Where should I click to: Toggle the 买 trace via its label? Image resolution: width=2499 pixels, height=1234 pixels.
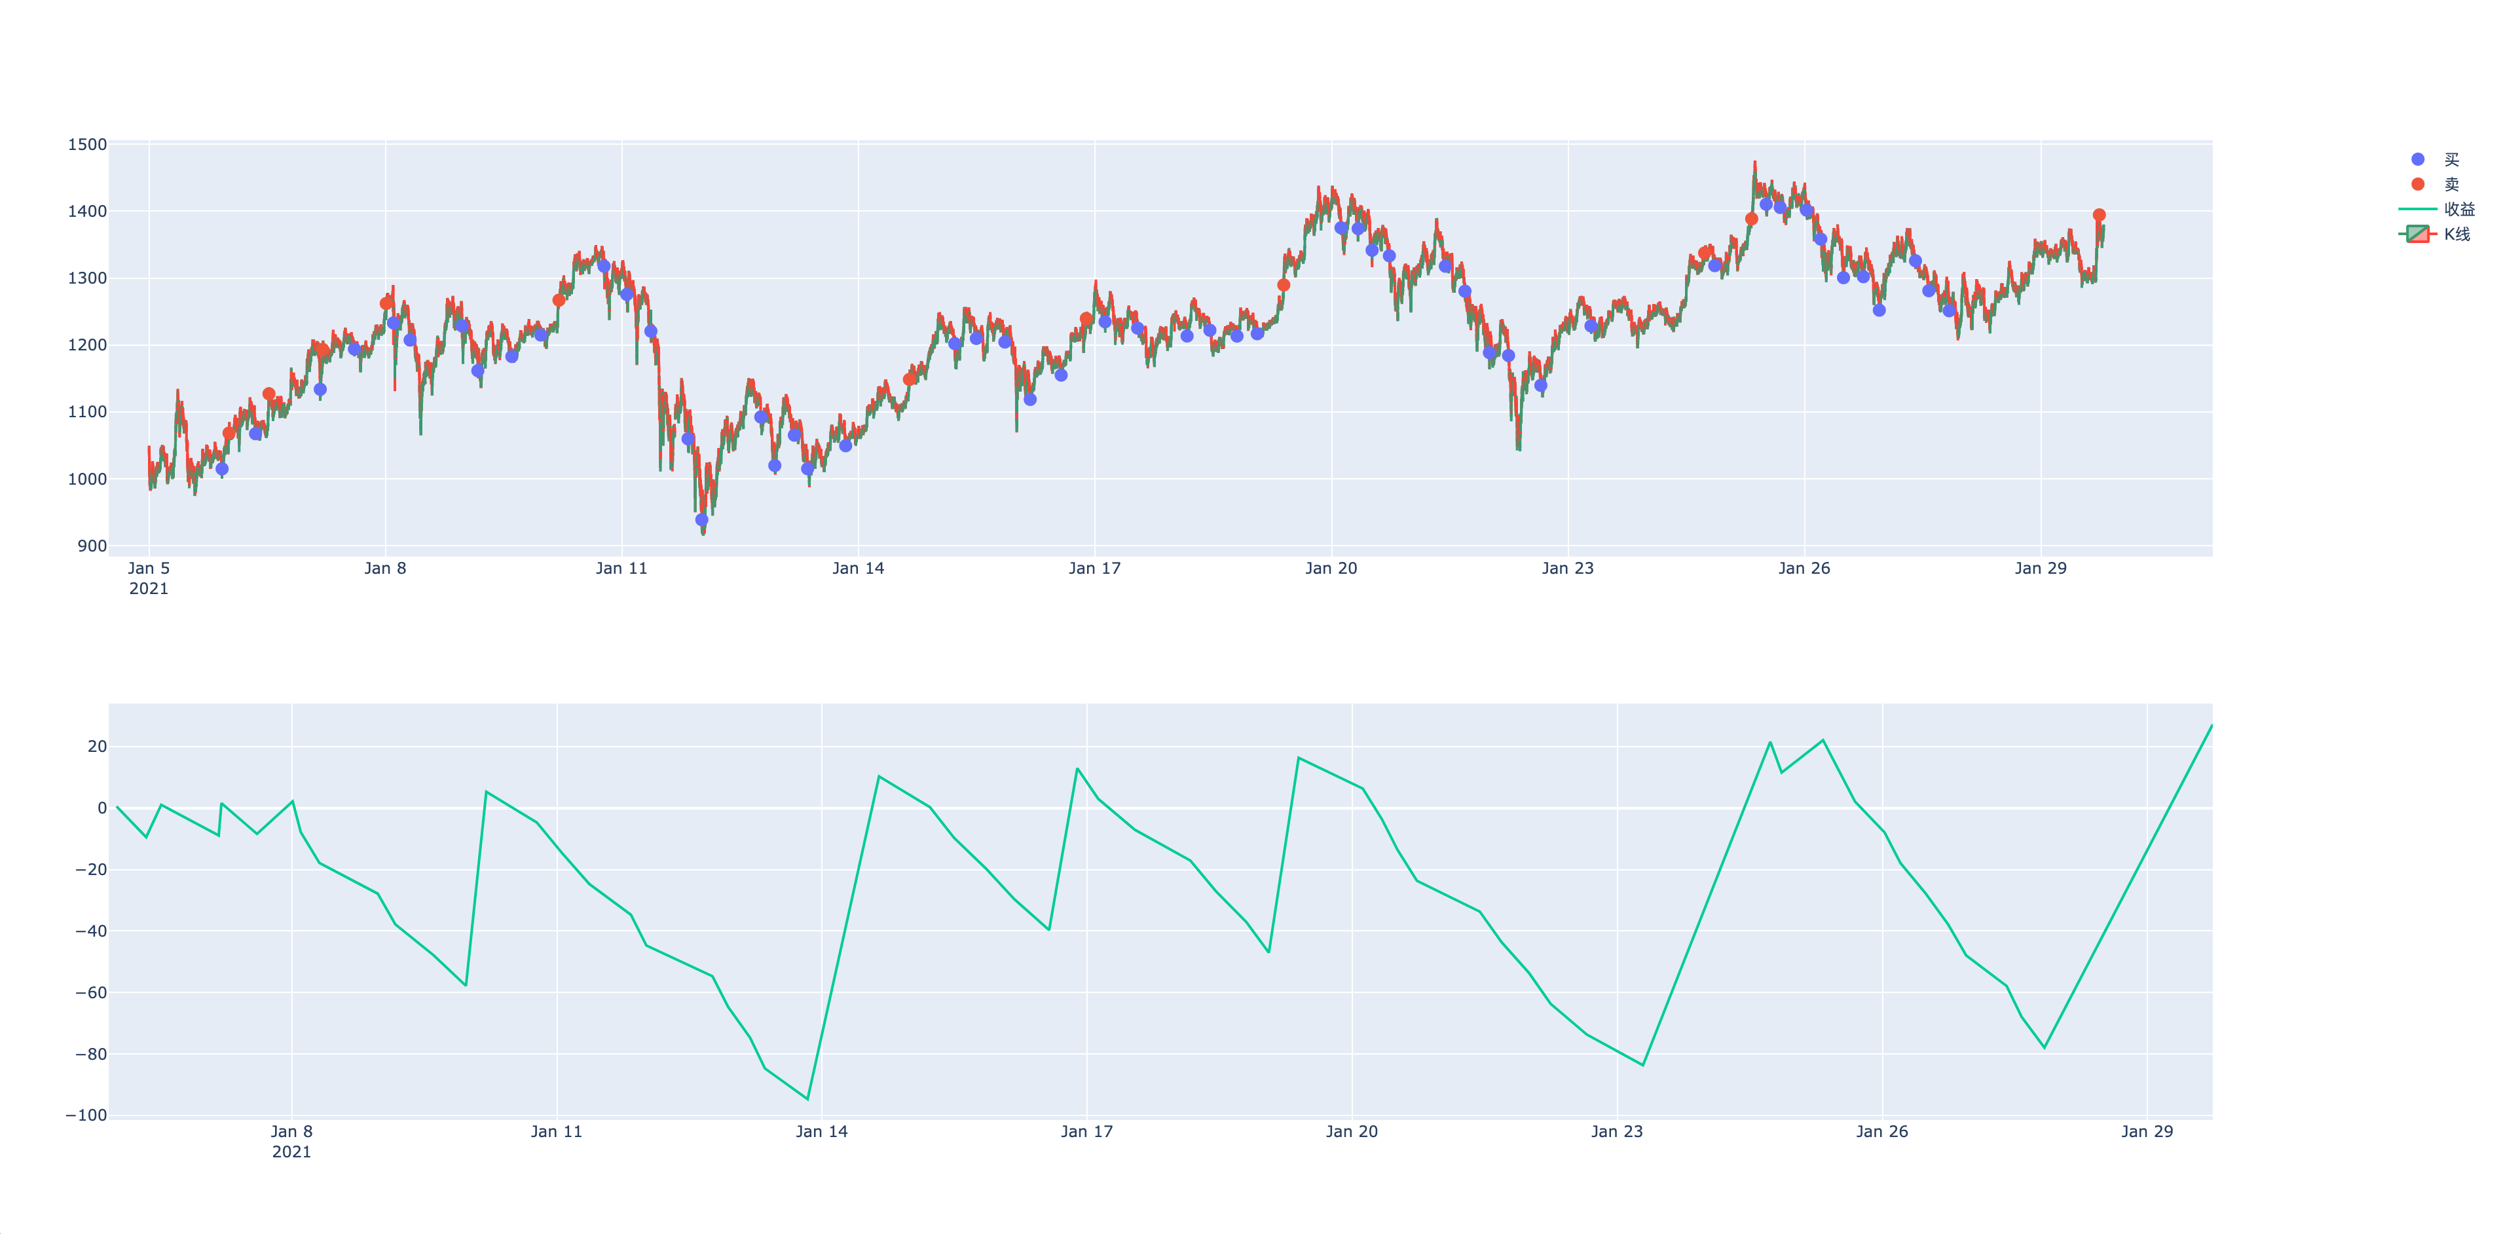point(2451,159)
